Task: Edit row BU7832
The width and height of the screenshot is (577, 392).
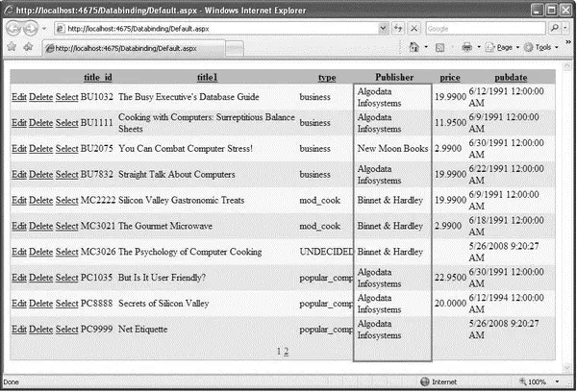Action: click(x=19, y=174)
